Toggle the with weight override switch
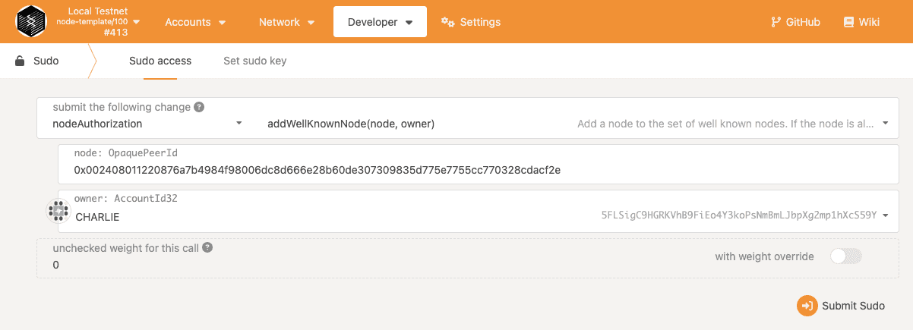The image size is (913, 330). click(846, 256)
